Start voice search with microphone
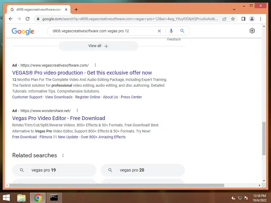271x203 pixels. pyautogui.click(x=171, y=31)
